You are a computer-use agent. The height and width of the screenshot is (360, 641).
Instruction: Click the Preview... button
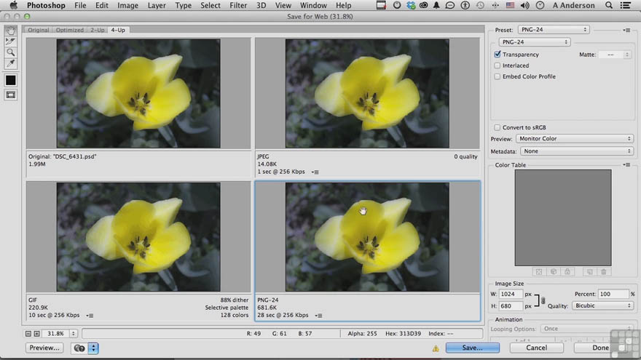coord(44,348)
